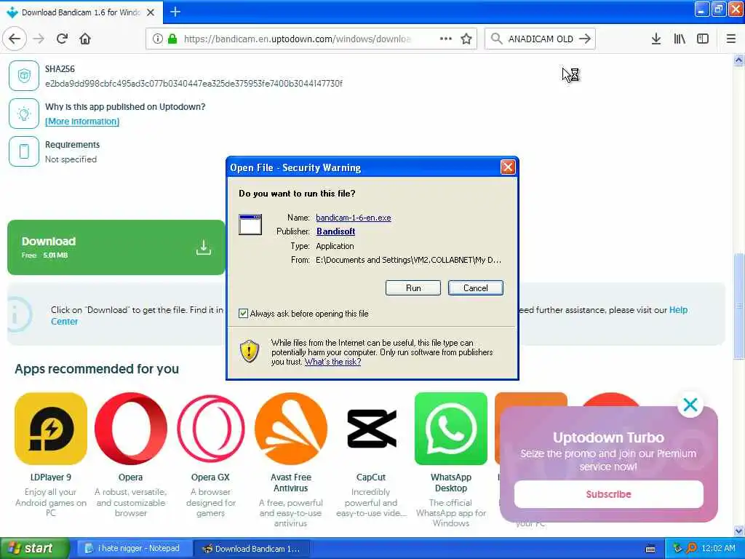Open the Downloads toolbar arrow icon
This screenshot has height=559, width=745.
tap(656, 39)
